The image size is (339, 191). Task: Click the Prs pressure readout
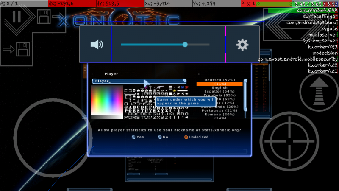pos(264,3)
